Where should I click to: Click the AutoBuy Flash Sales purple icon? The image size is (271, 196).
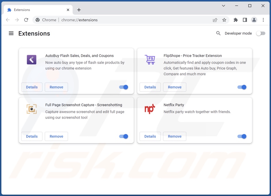[32, 60]
